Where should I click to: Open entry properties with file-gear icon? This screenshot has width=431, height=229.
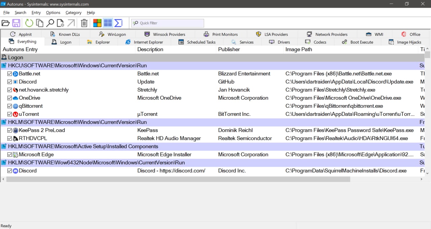click(61, 23)
